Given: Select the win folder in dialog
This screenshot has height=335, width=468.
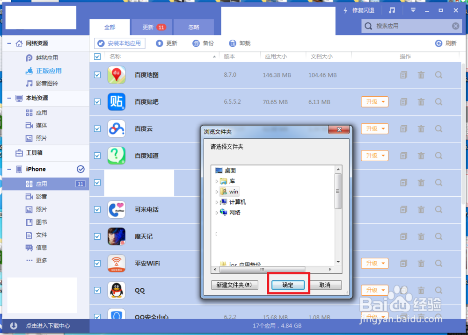Looking at the screenshot, I should click(x=229, y=192).
